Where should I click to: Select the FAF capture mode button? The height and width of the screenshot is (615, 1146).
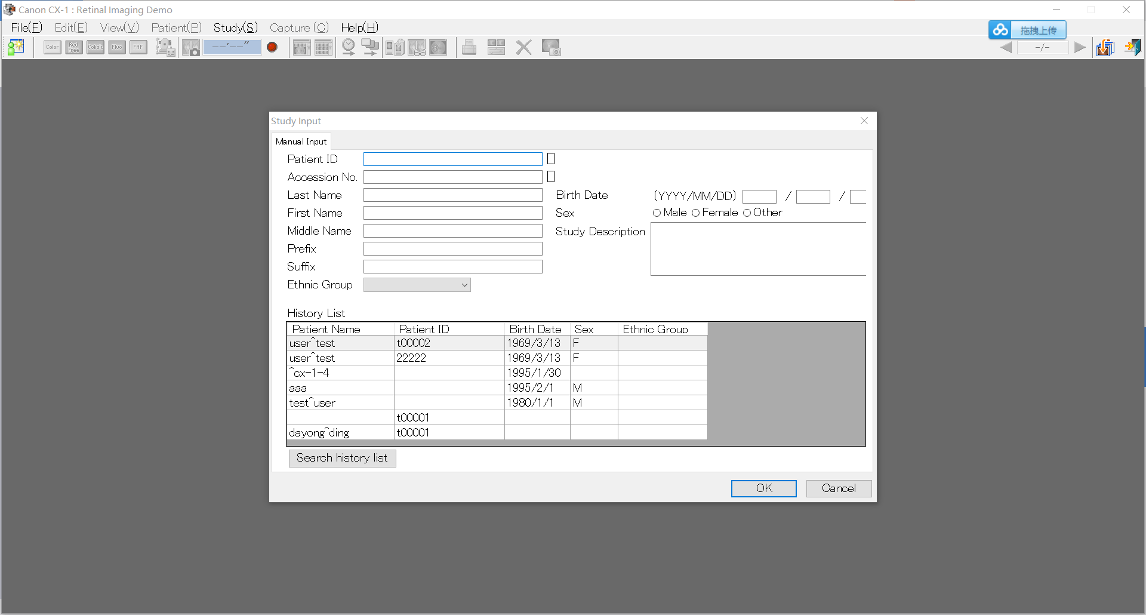pos(138,47)
